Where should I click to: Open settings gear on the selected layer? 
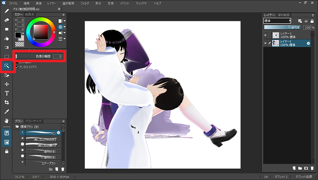pyautogui.click(x=308, y=43)
